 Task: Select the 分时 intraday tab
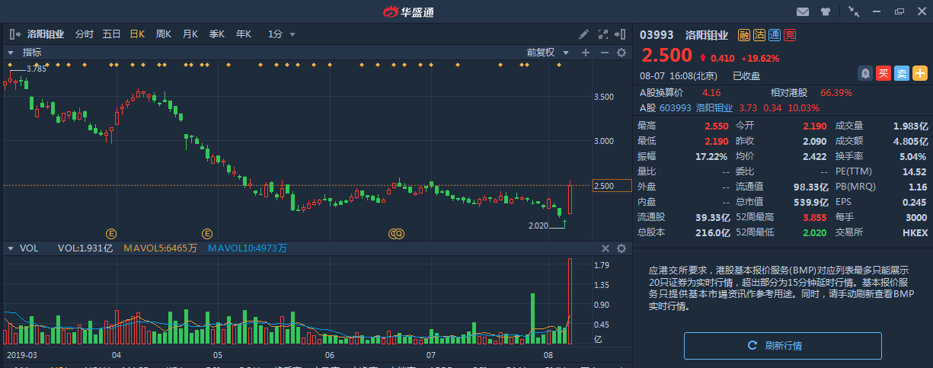pyautogui.click(x=84, y=34)
